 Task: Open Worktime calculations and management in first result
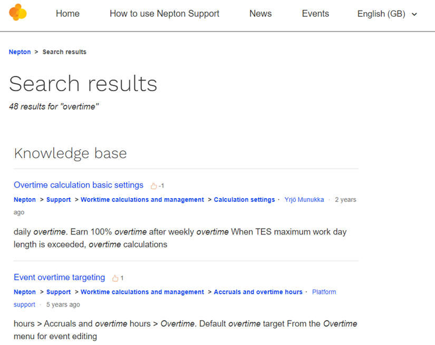[x=142, y=200]
